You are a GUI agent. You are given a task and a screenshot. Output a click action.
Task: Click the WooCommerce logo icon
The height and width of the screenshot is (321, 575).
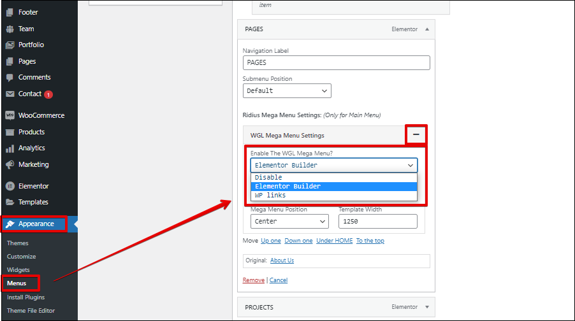(x=10, y=115)
